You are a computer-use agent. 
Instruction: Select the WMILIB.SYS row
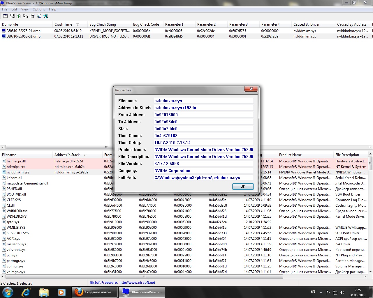tap(184, 228)
